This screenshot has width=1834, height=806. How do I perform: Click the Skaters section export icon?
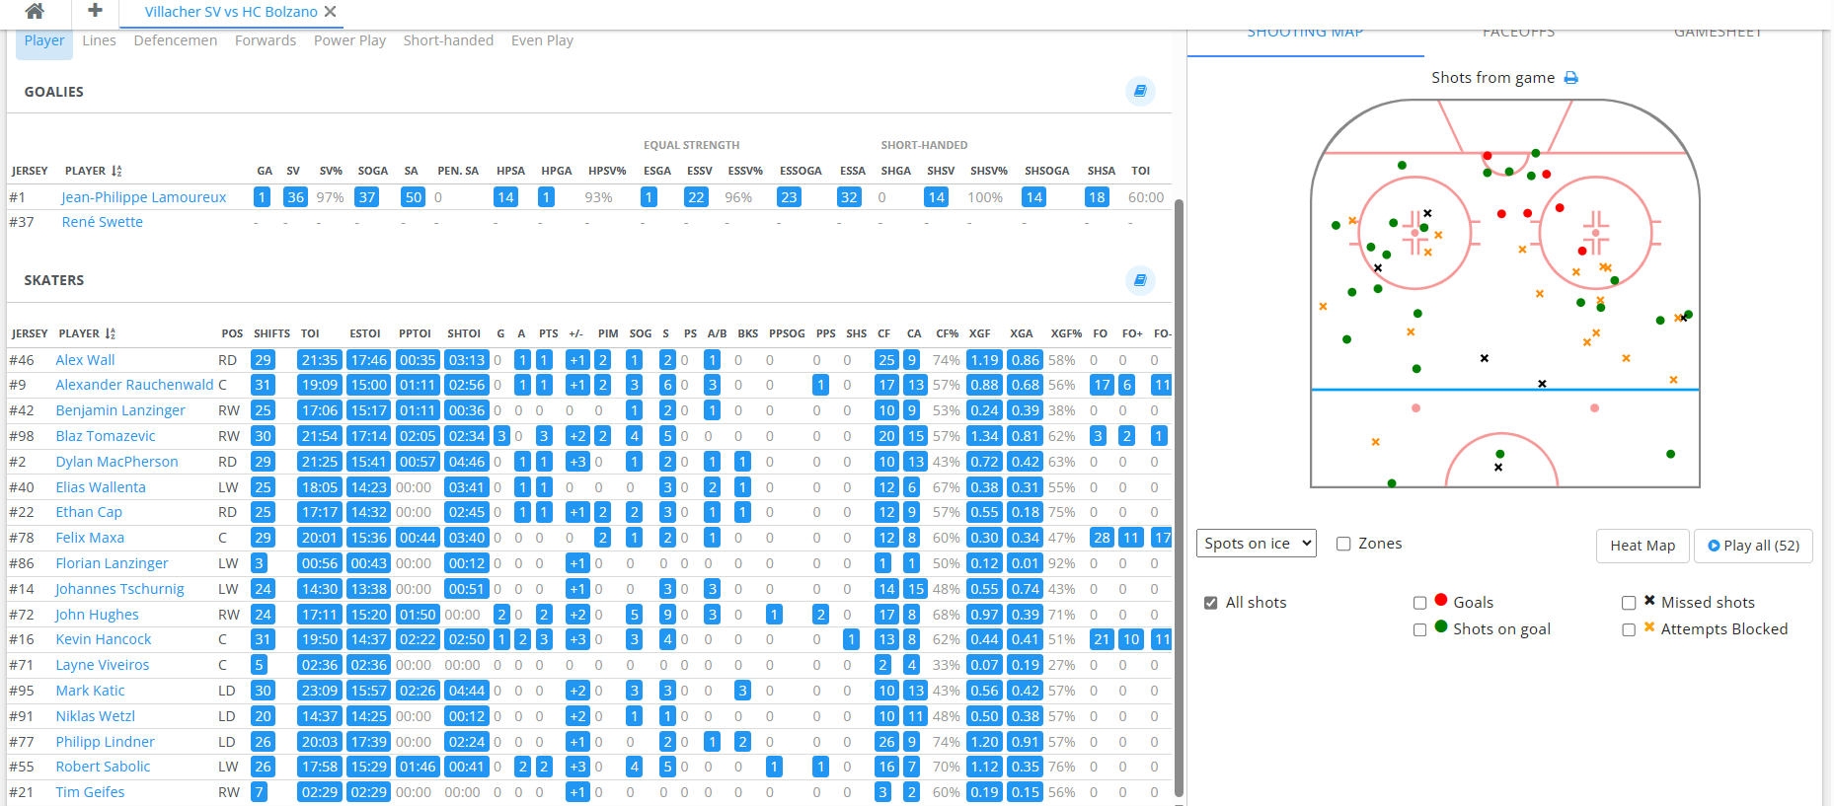coord(1140,280)
